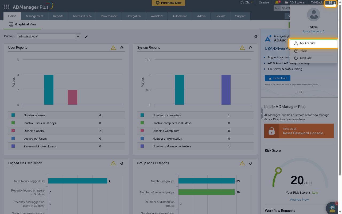
Task: Select the Graphical View tab
Action: point(22,24)
